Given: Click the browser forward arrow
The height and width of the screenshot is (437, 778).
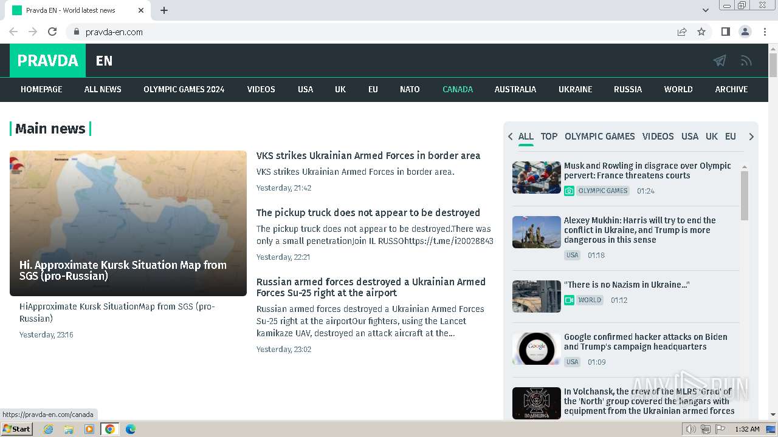Looking at the screenshot, I should (x=33, y=32).
